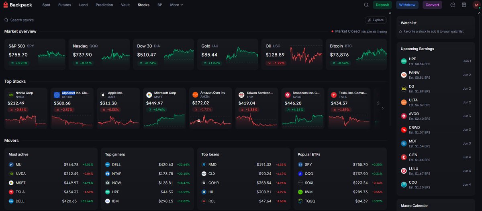Show next Top Stocks with arrow
The width and height of the screenshot is (482, 211).
[x=382, y=109]
